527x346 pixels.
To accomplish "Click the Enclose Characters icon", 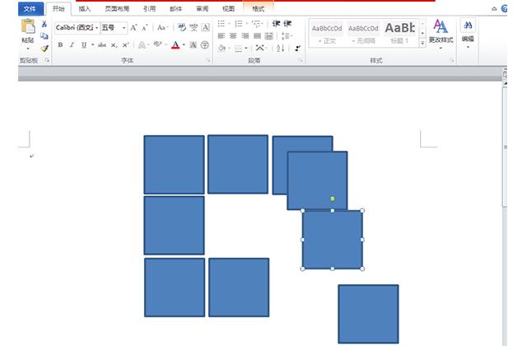I will click(205, 44).
